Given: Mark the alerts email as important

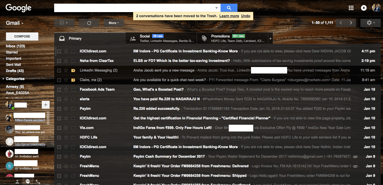Looking at the screenshot, I should 73,99.
